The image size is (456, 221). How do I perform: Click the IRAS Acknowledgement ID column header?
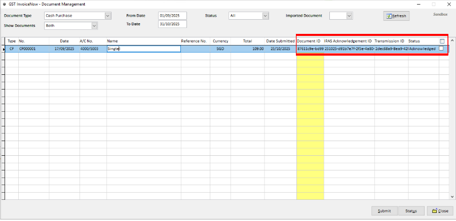tap(349, 41)
